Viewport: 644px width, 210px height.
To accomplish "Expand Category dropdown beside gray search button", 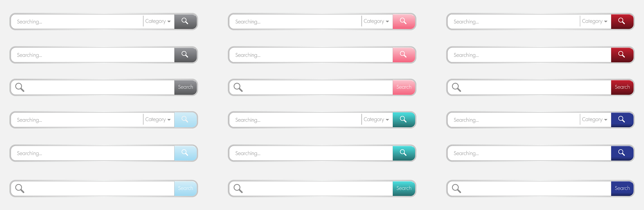I will coord(158,21).
